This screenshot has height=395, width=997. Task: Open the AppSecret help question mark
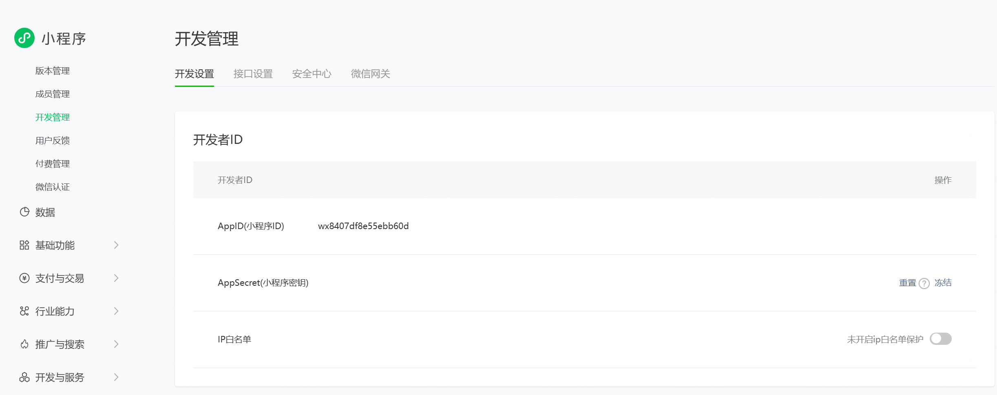[x=924, y=283]
